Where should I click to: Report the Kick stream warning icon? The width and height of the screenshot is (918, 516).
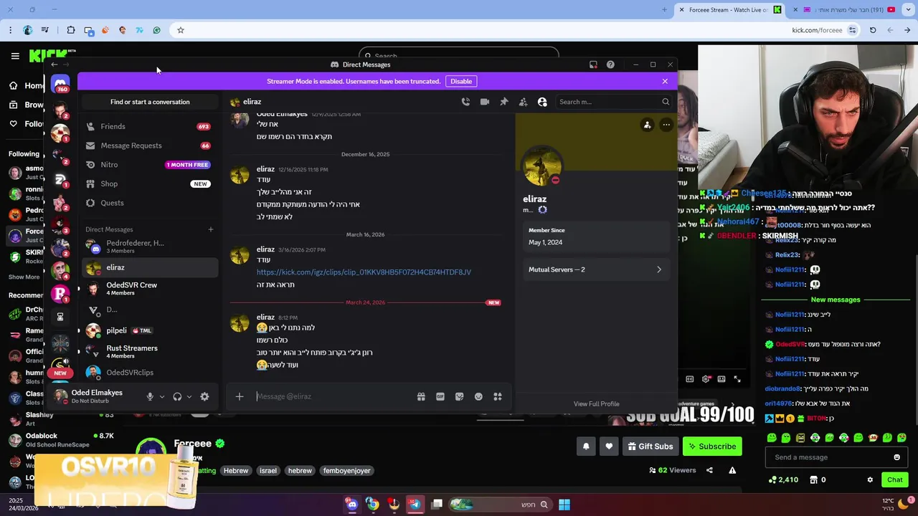point(732,470)
